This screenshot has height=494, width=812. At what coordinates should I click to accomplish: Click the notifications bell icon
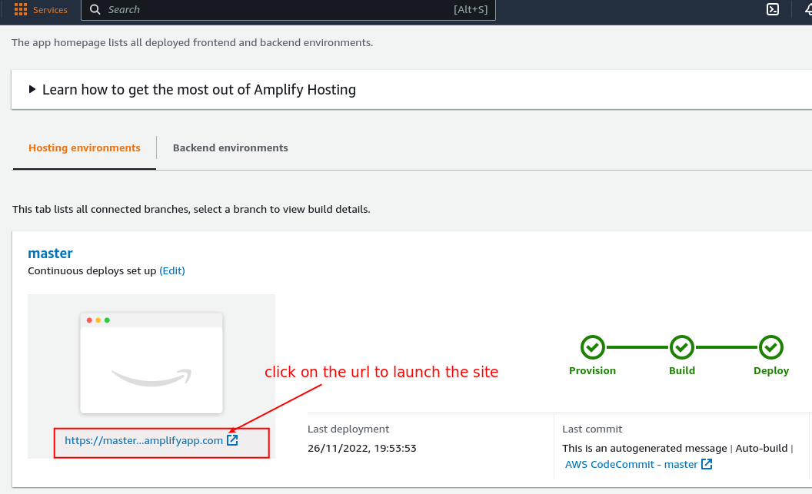pos(808,9)
